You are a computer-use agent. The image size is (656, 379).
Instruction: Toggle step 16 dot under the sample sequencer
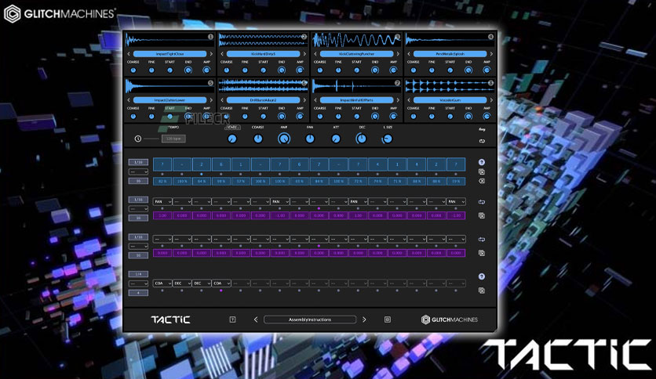(x=456, y=174)
